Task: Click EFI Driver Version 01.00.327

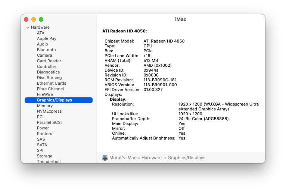Action: (153, 90)
